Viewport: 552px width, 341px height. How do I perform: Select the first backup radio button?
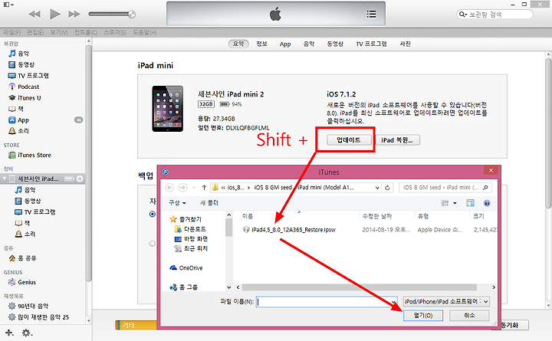click(152, 214)
